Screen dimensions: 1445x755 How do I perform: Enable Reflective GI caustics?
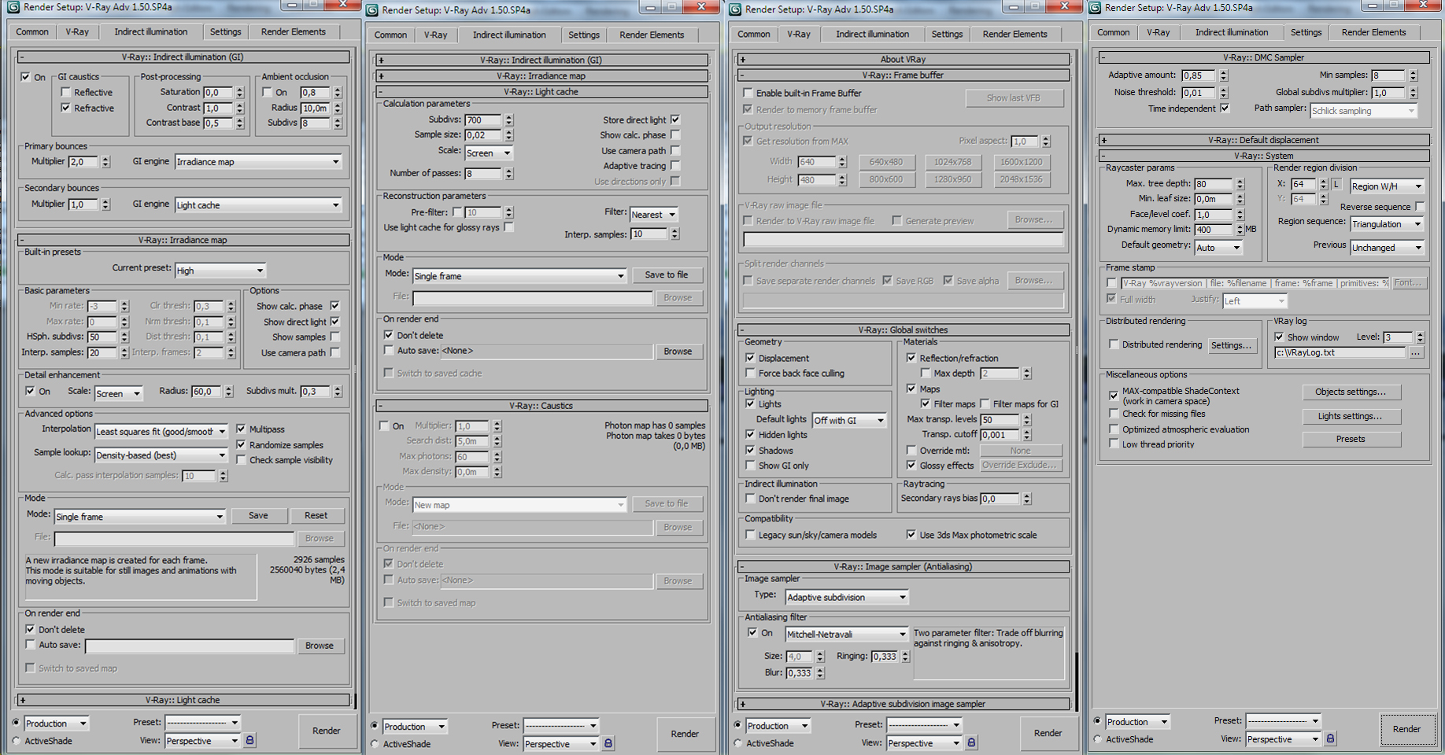66,92
